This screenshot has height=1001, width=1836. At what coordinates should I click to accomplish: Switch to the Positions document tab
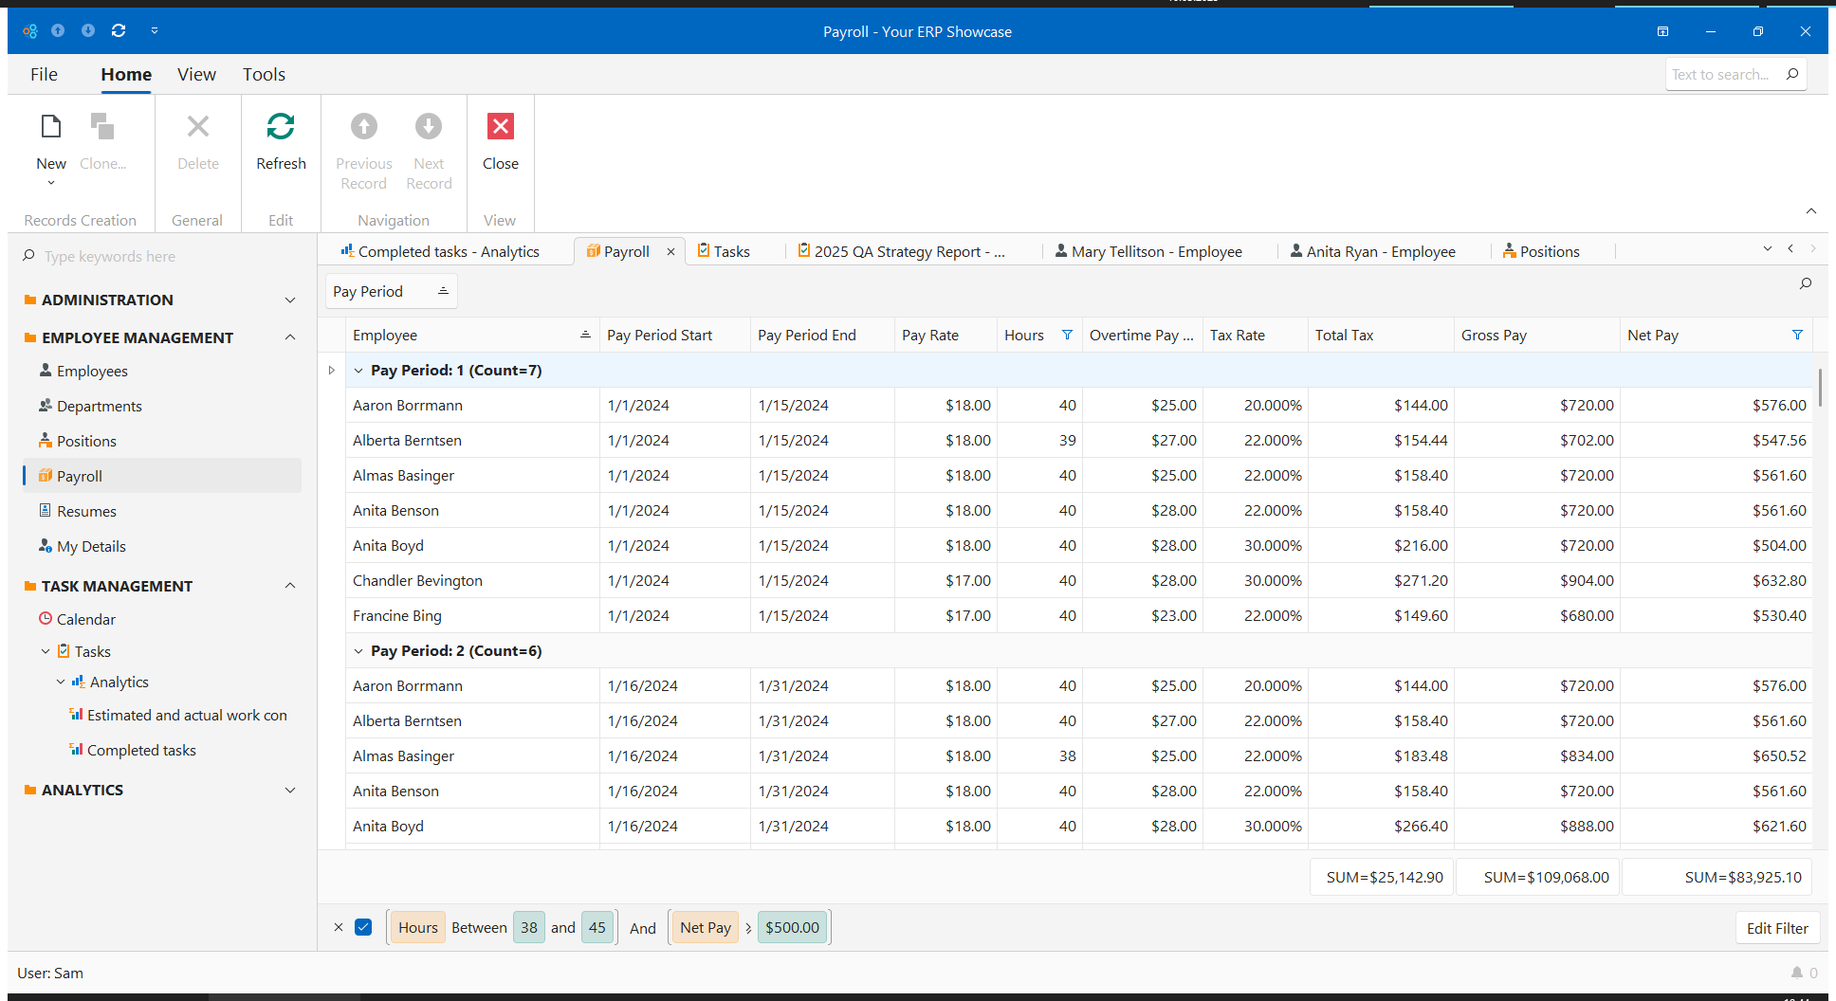[1548, 251]
